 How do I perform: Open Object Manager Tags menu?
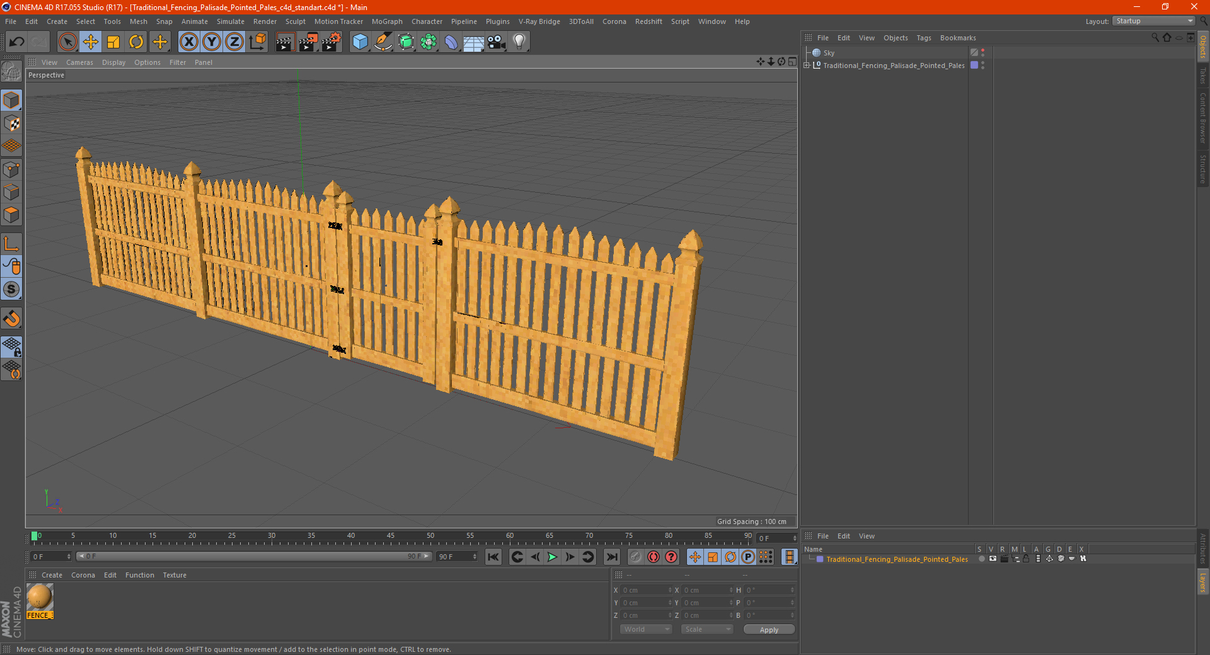tap(924, 38)
